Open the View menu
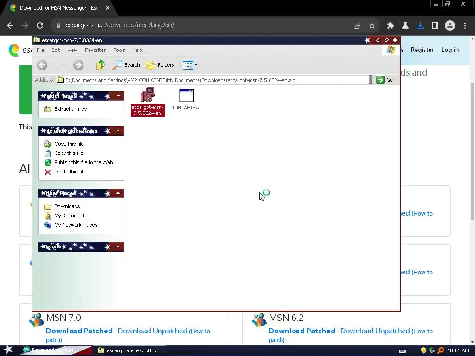The height and width of the screenshot is (356, 475). [72, 50]
